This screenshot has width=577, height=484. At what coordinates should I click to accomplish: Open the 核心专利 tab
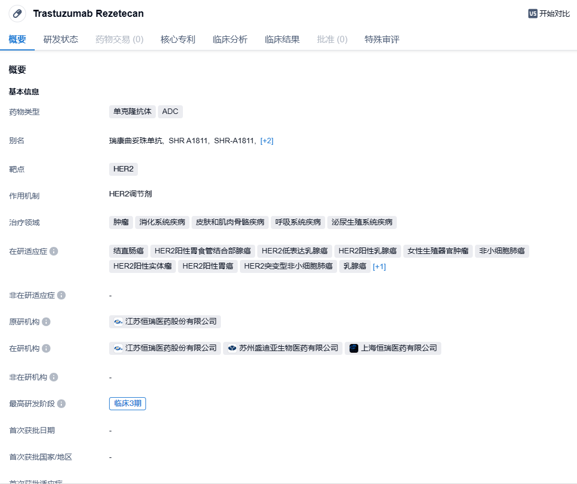click(178, 39)
